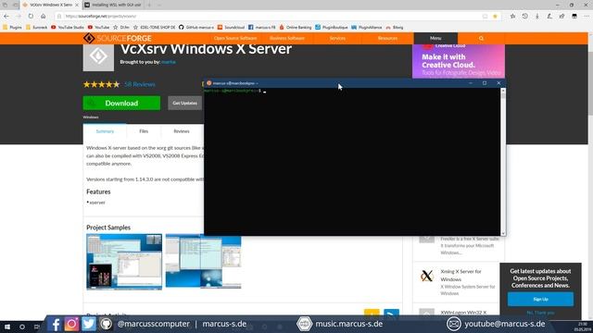
Task: Go forward in the browser
Action: coord(19,17)
